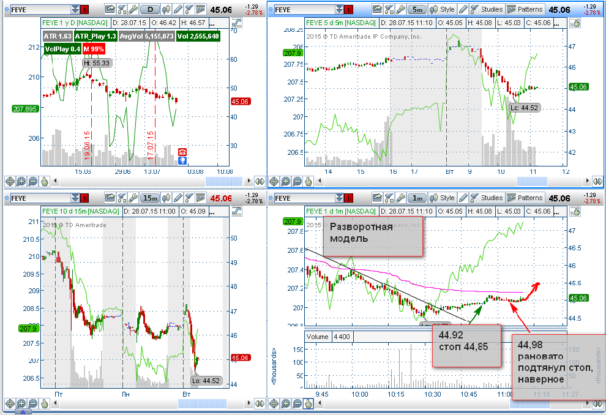Open patterns icon in the daily chart toolbar
Viewport: 606px width, 415px height.
click(x=201, y=9)
